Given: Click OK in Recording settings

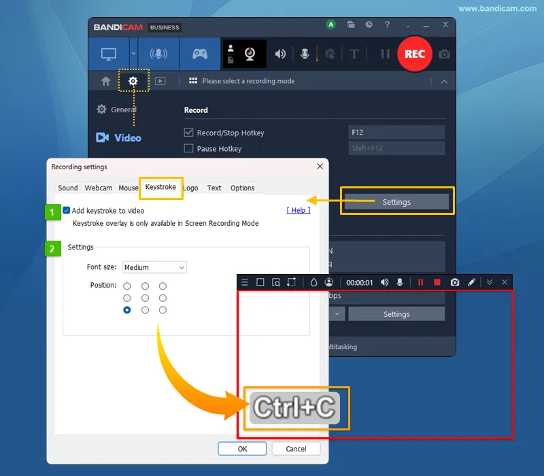Looking at the screenshot, I should 242,449.
